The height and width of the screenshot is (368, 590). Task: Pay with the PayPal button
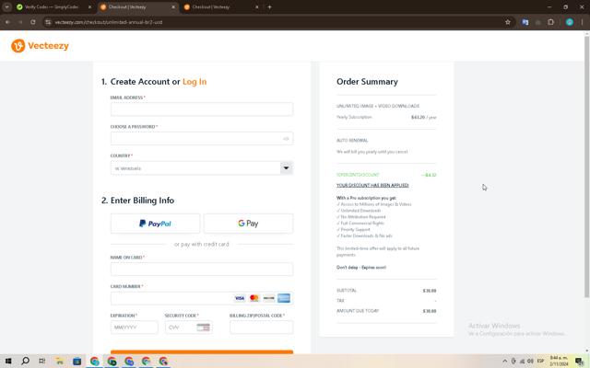click(156, 224)
